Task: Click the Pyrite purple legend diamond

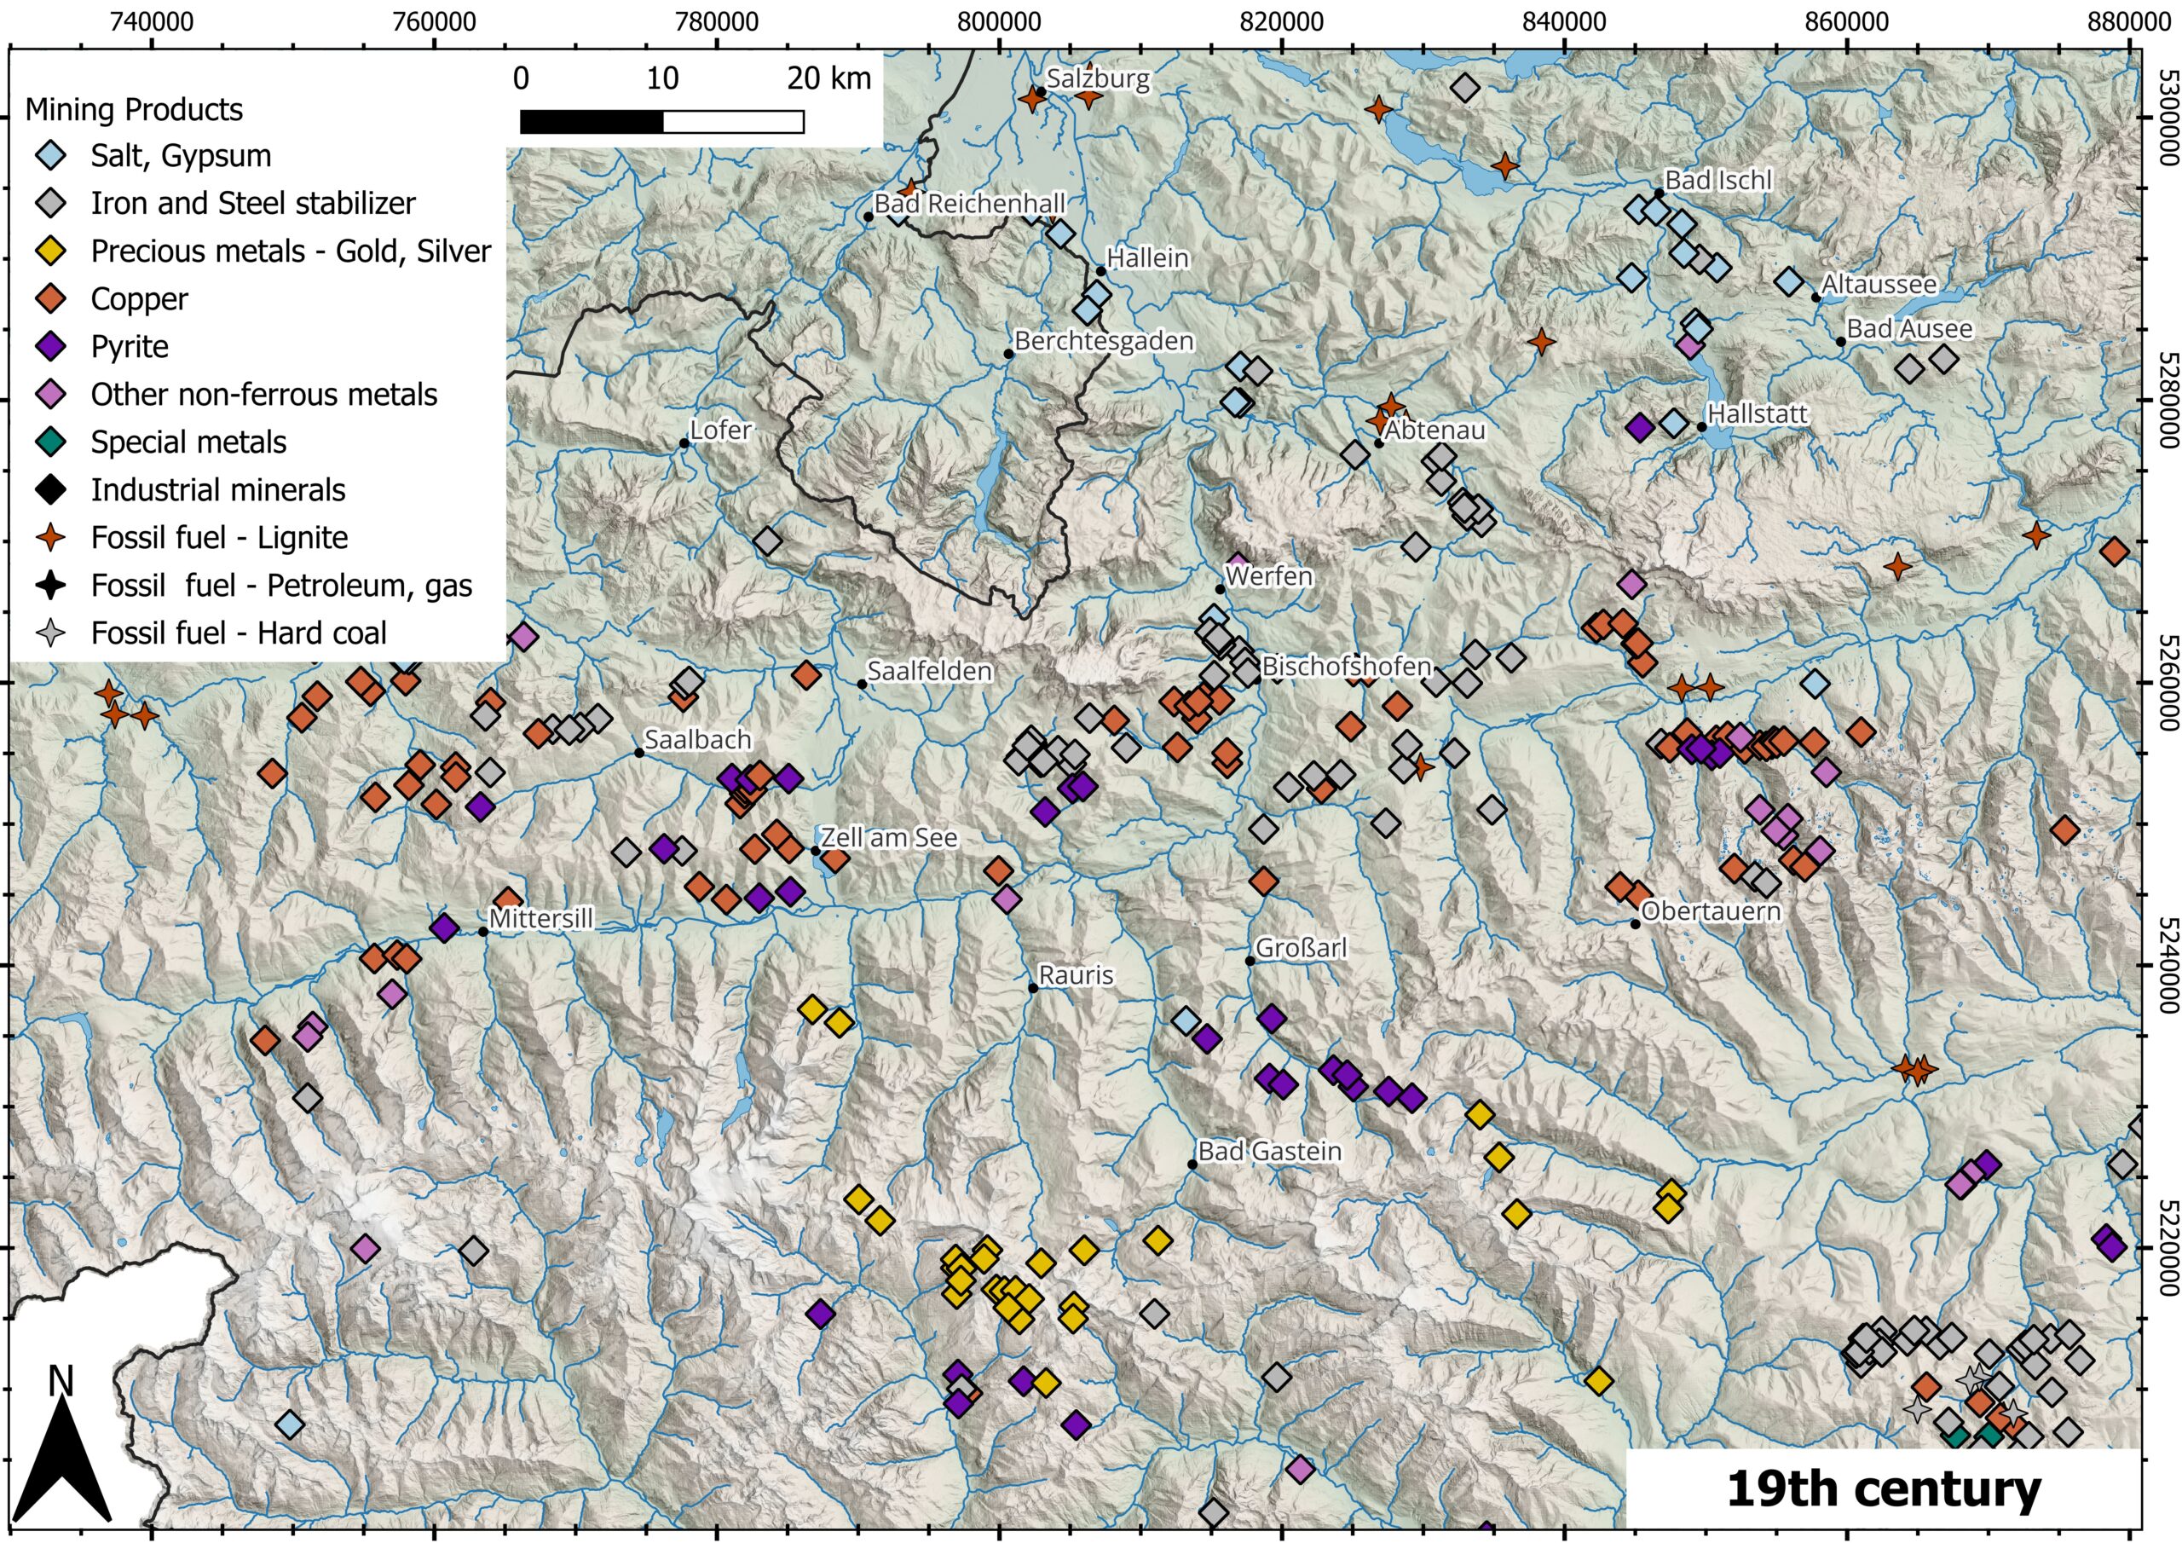Action: 49,347
